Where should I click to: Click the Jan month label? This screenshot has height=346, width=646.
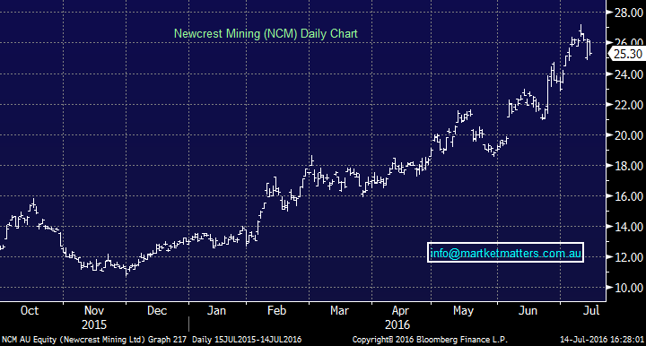click(x=216, y=310)
